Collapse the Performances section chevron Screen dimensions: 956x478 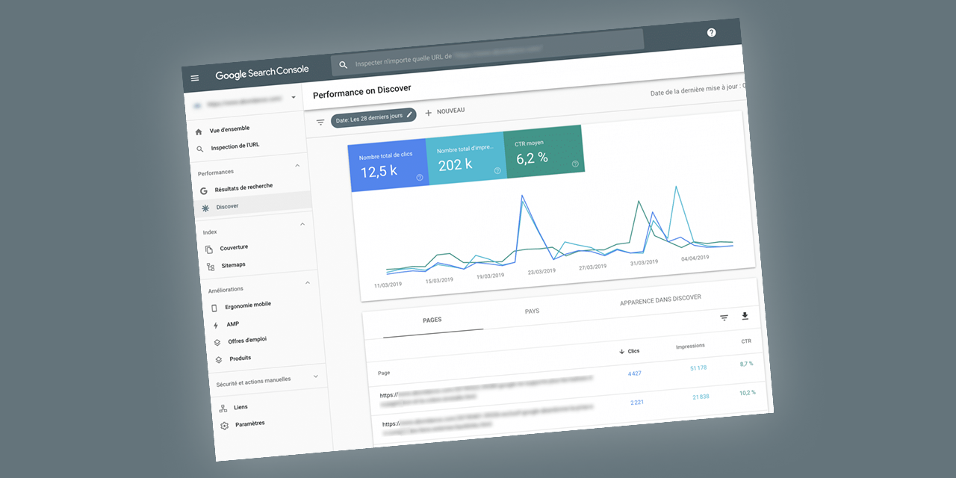pyautogui.click(x=297, y=166)
